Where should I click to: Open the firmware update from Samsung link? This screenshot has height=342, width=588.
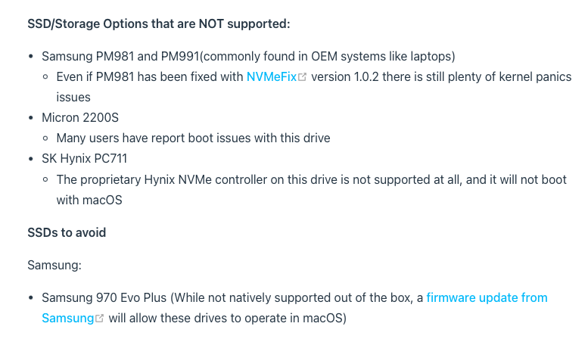point(487,298)
